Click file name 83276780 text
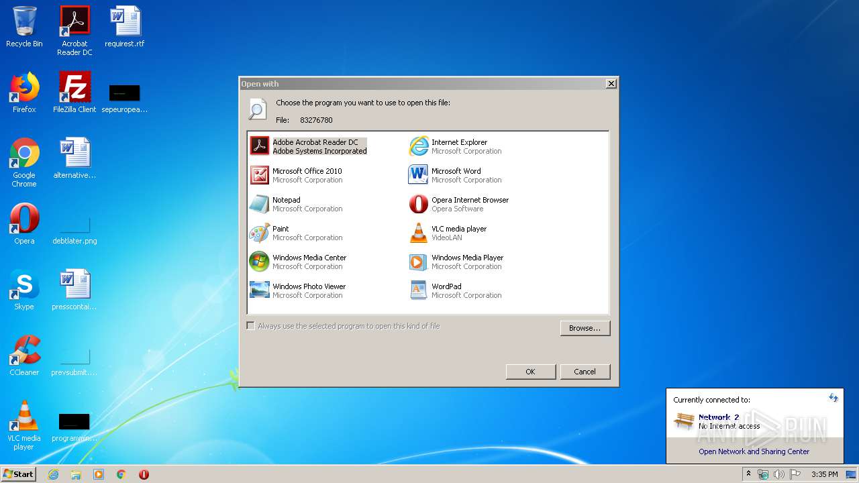Image resolution: width=859 pixels, height=483 pixels. (316, 120)
